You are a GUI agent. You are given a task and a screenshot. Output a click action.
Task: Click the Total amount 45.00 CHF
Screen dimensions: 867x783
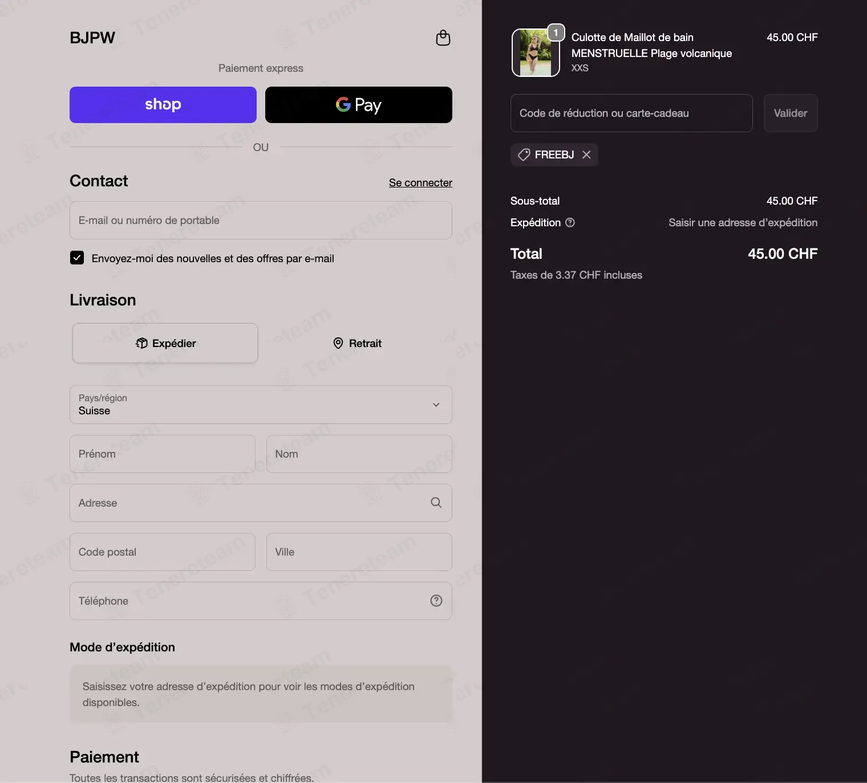point(783,254)
